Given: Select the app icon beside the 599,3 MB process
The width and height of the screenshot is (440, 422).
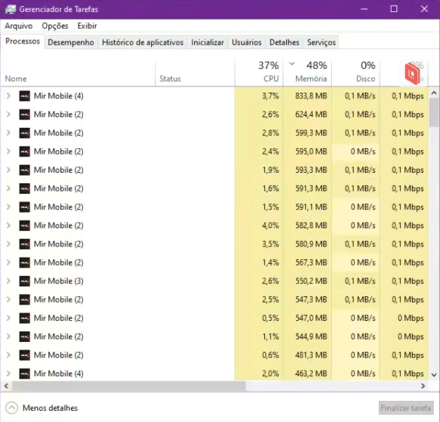Looking at the screenshot, I should [x=25, y=133].
